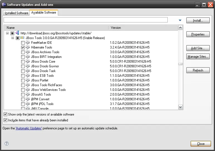
Task: Click the jBPM Convert feature icon
Action: click(x=28, y=99)
